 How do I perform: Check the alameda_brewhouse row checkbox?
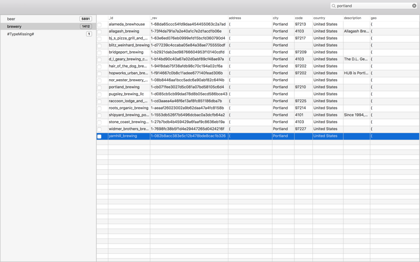(99, 25)
